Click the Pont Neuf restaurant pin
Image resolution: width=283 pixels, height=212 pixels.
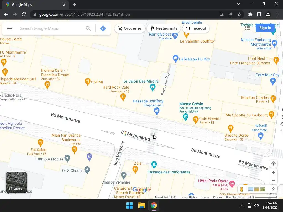[276, 60]
